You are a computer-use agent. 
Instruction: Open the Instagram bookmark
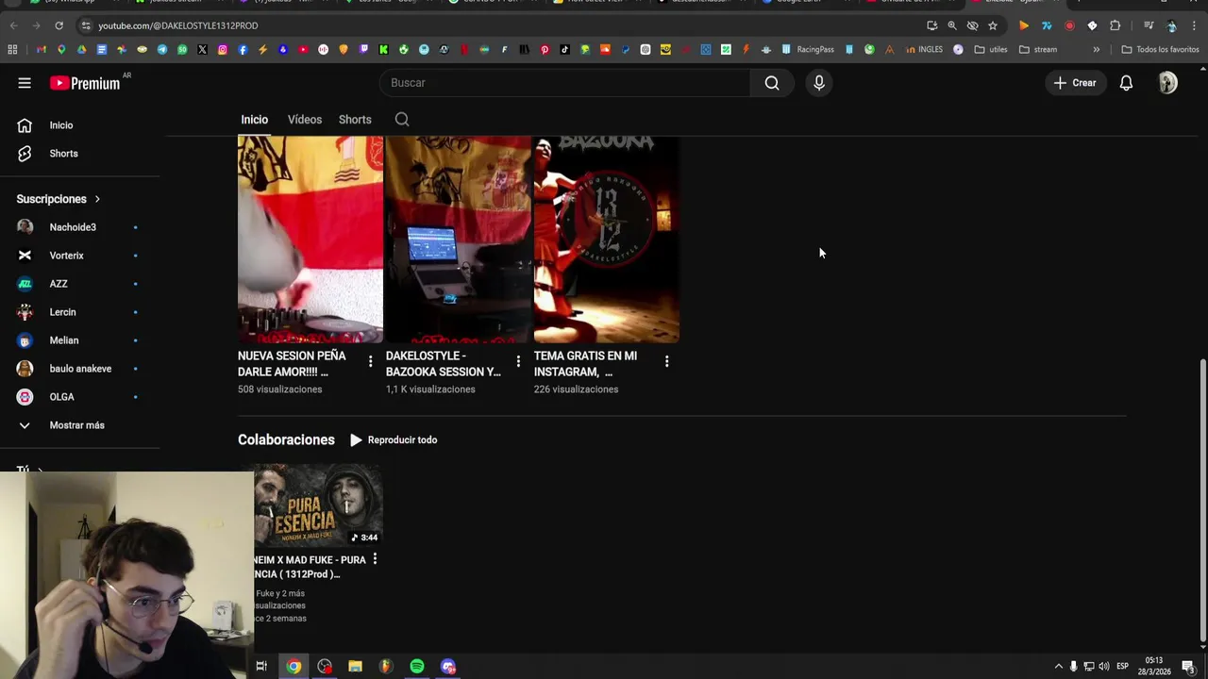223,49
